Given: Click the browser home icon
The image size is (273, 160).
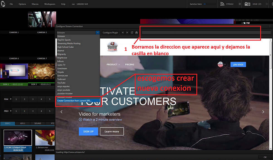Looking at the screenshot, I should coord(136,33).
